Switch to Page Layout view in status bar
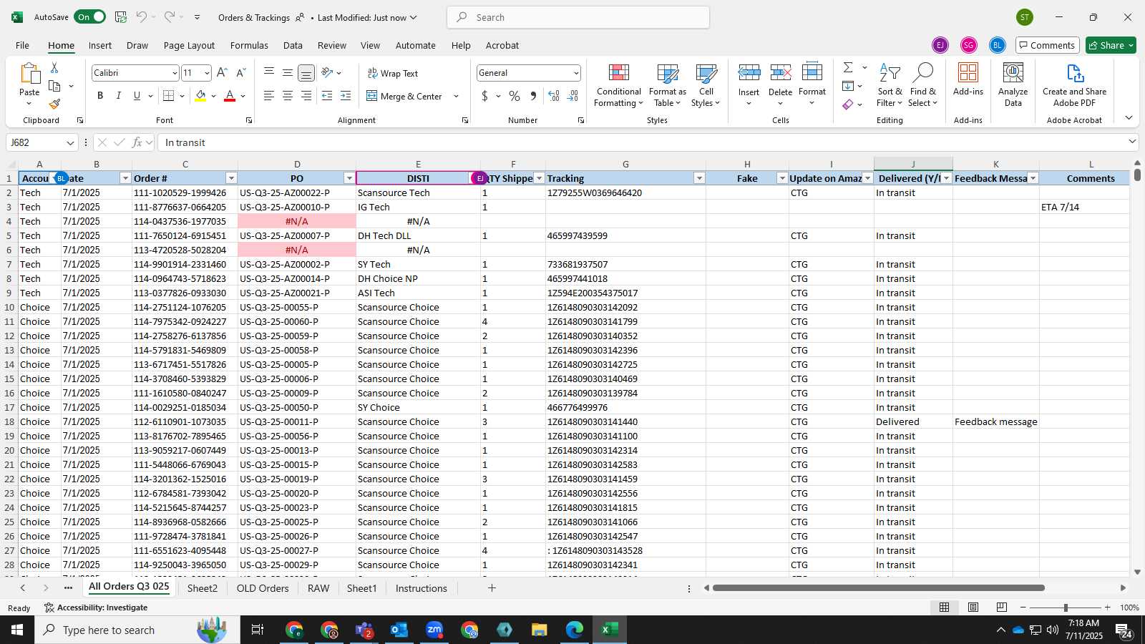The height and width of the screenshot is (644, 1145). coord(973,608)
